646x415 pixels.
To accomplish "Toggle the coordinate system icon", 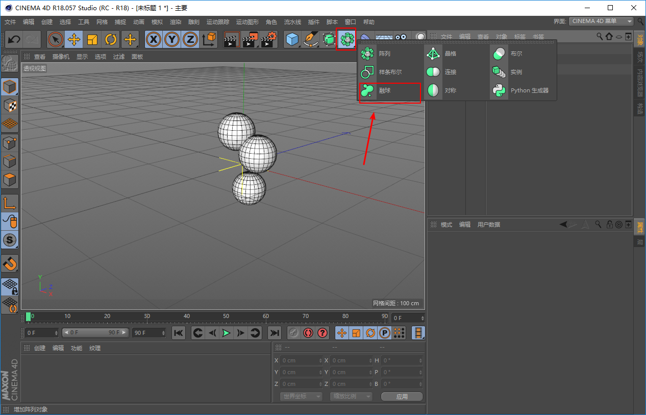I will [x=209, y=39].
